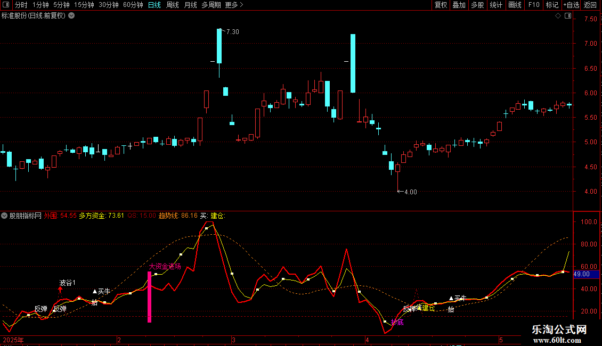
Task: Open indicator panel settings circle icon
Action: [x=4, y=216]
